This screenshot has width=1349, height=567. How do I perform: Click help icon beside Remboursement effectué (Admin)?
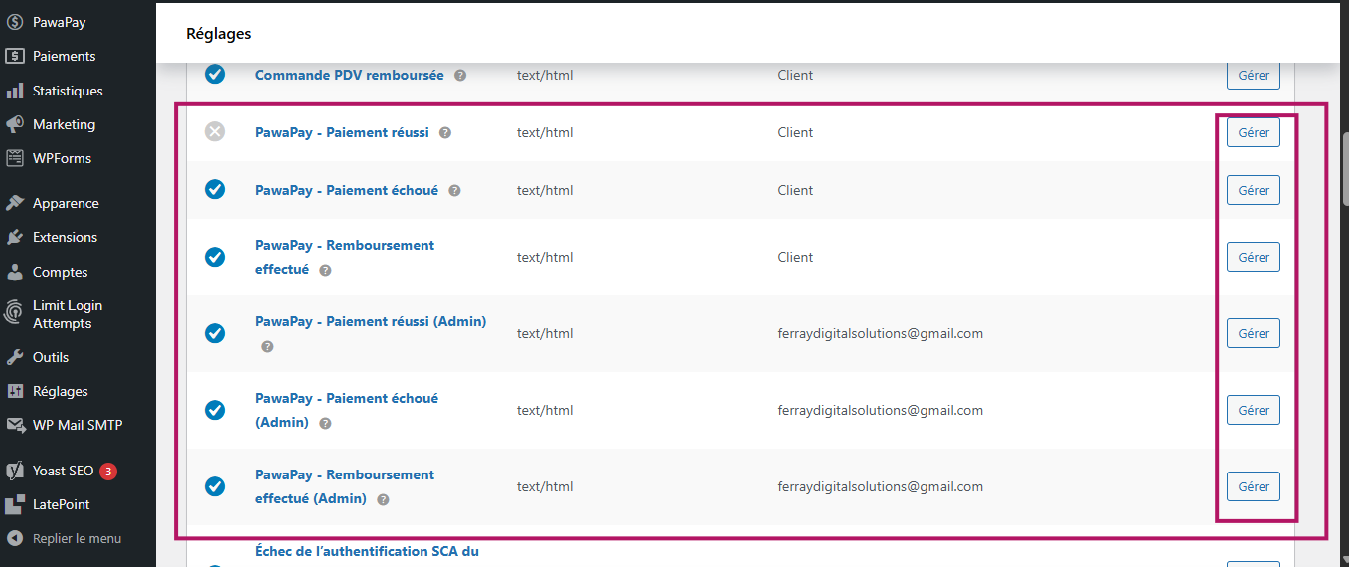click(x=383, y=499)
